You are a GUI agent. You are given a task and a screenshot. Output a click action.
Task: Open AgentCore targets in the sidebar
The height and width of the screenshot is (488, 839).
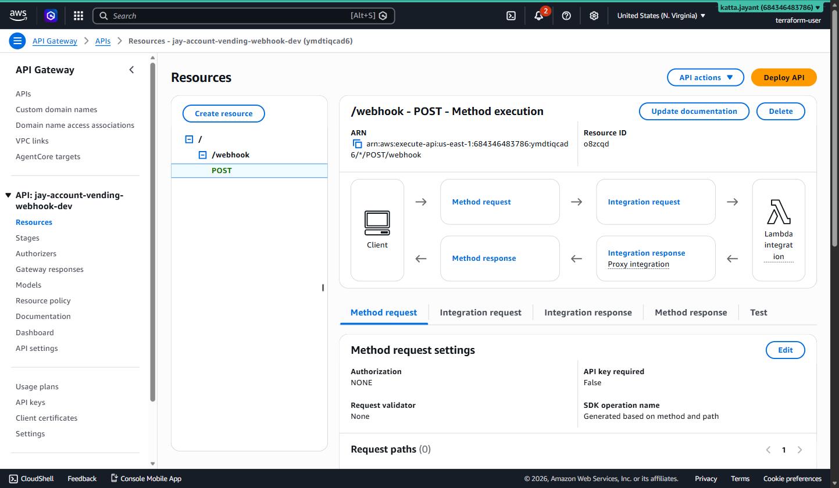pos(48,157)
